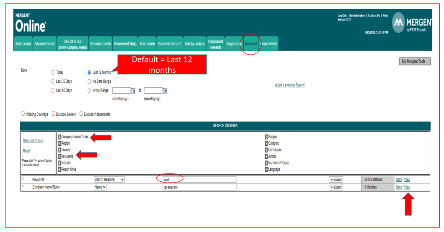Image resolution: width=444 pixels, height=232 pixels.
Task: Check the Exclude Brokers checkbox
Action: (x=53, y=114)
